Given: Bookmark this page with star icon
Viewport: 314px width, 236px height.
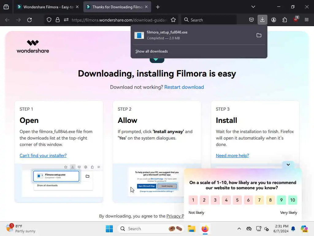Looking at the screenshot, I should pyautogui.click(x=173, y=20).
